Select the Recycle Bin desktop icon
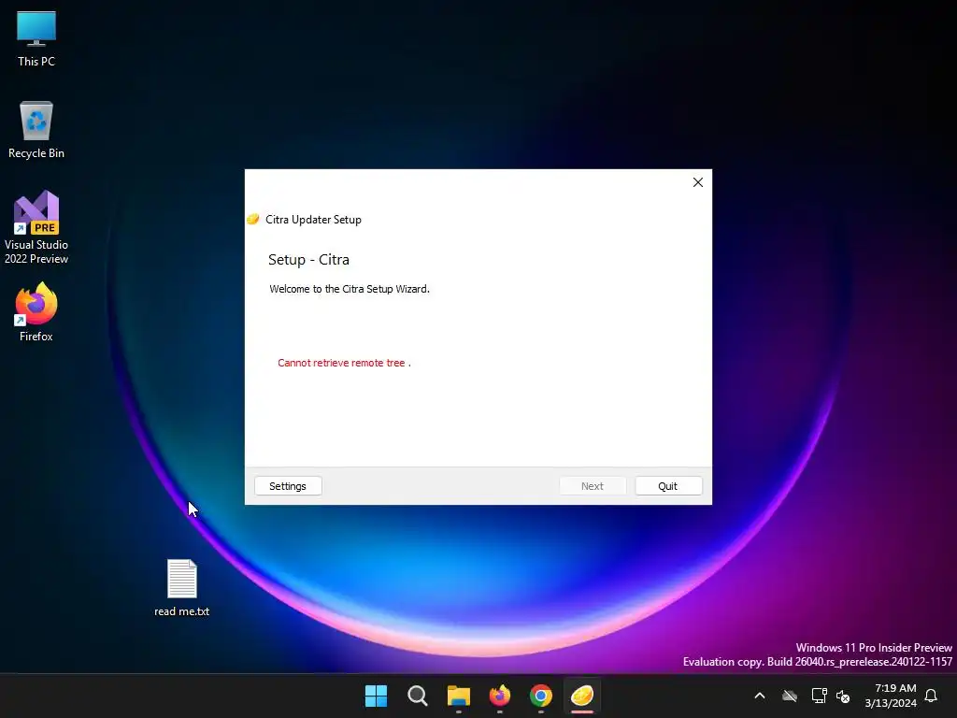Viewport: 957px width, 718px height. pyautogui.click(x=36, y=130)
